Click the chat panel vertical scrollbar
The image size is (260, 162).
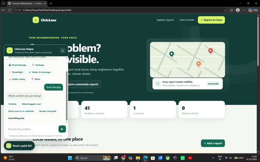click(x=67, y=96)
